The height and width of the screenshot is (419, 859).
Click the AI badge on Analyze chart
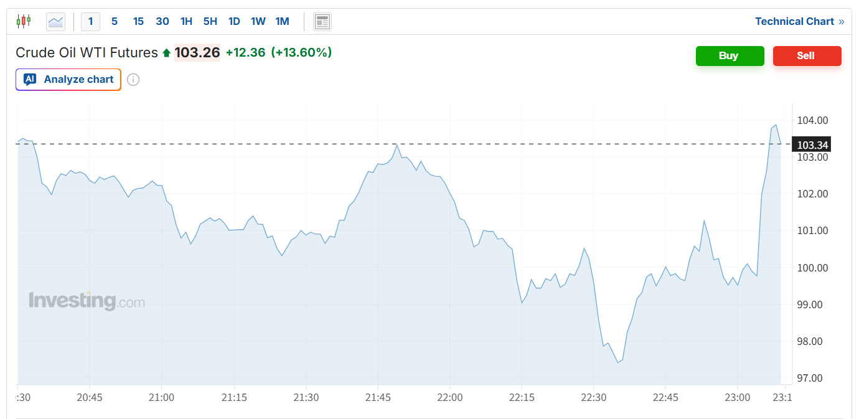[30, 79]
